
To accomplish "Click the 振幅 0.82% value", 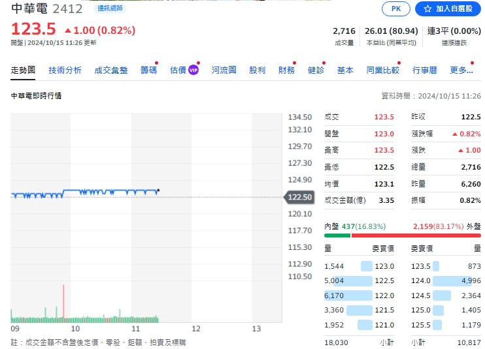I will 470,200.
